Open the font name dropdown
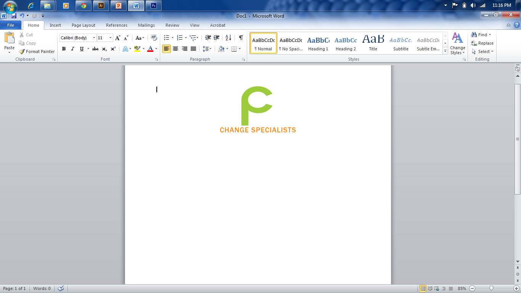Screen dimensions: 521x293 pyautogui.click(x=94, y=38)
